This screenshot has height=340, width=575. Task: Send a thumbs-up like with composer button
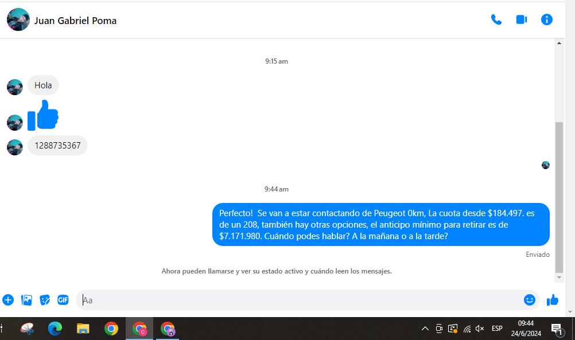(x=552, y=300)
